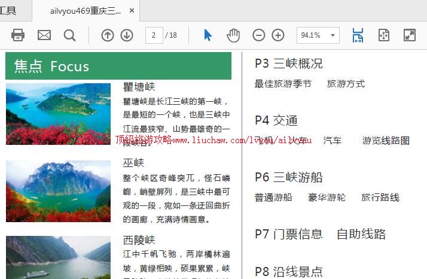The width and height of the screenshot is (427, 279).
Task: Click the fit-page view icon
Action: [x=384, y=35]
